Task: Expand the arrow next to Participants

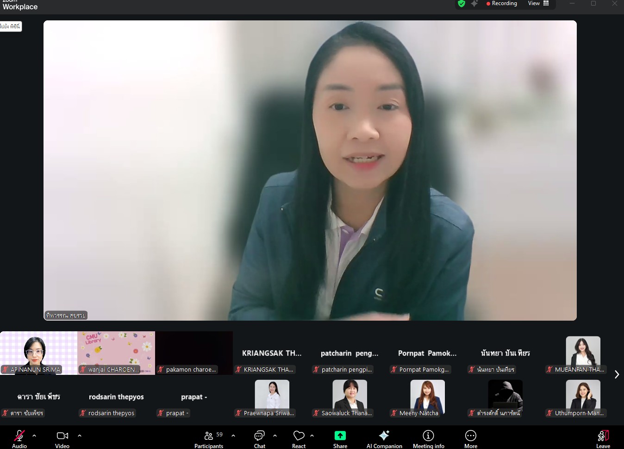Action: [x=233, y=436]
